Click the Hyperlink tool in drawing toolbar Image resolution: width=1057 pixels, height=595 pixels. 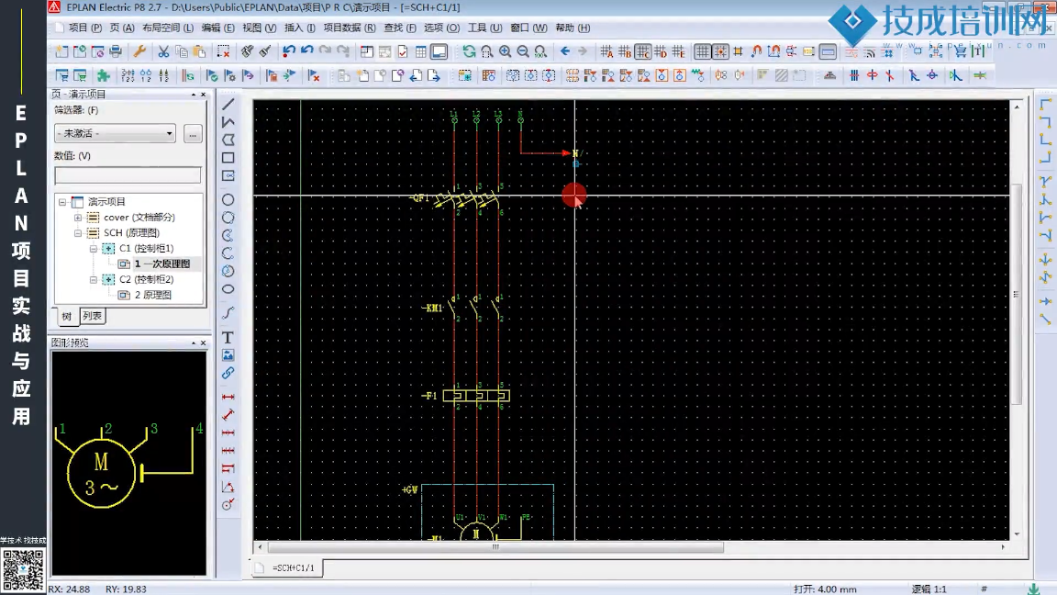[228, 373]
